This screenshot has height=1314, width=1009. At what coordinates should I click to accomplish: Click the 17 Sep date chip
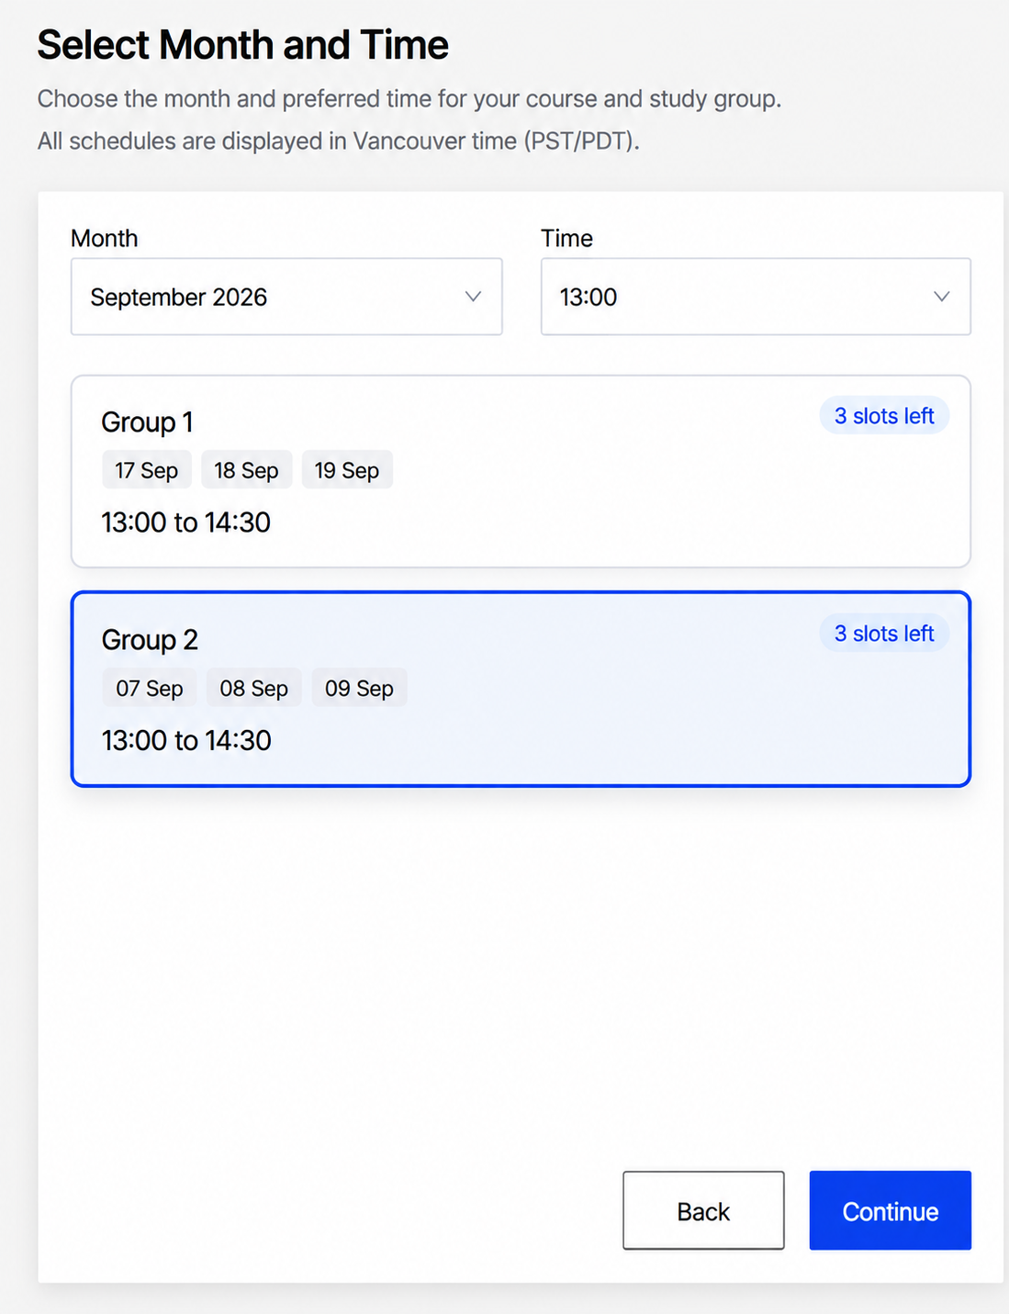147,470
